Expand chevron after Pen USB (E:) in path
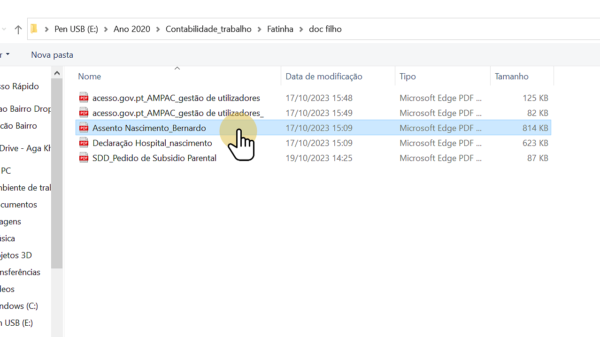This screenshot has width=600, height=337. tap(106, 29)
